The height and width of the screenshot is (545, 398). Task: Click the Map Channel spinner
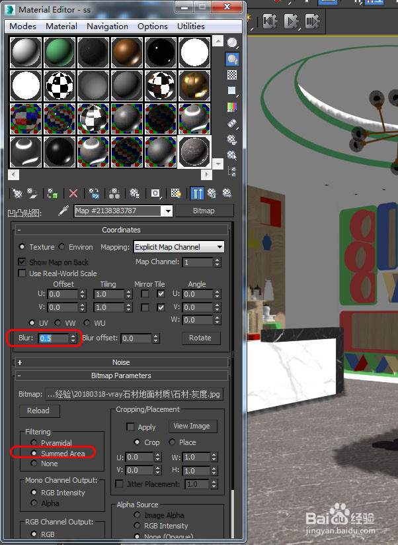pyautogui.click(x=218, y=262)
